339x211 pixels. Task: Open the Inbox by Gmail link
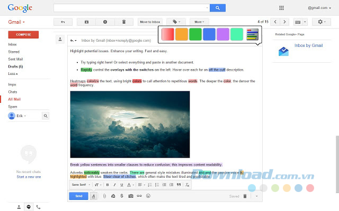click(x=308, y=45)
